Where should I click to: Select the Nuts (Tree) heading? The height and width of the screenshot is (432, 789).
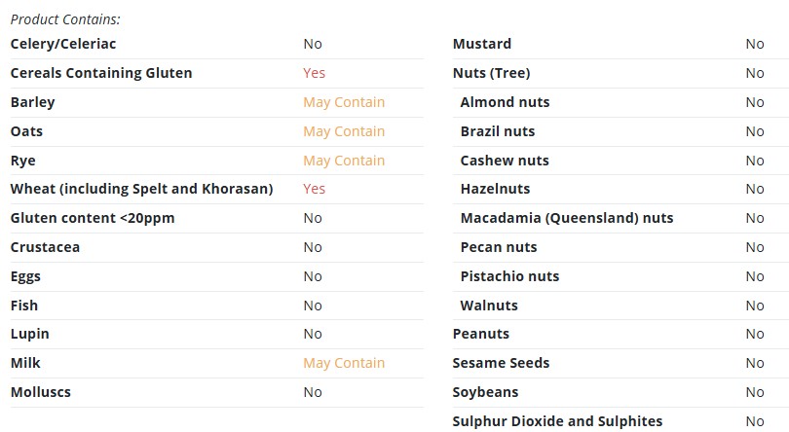492,73
